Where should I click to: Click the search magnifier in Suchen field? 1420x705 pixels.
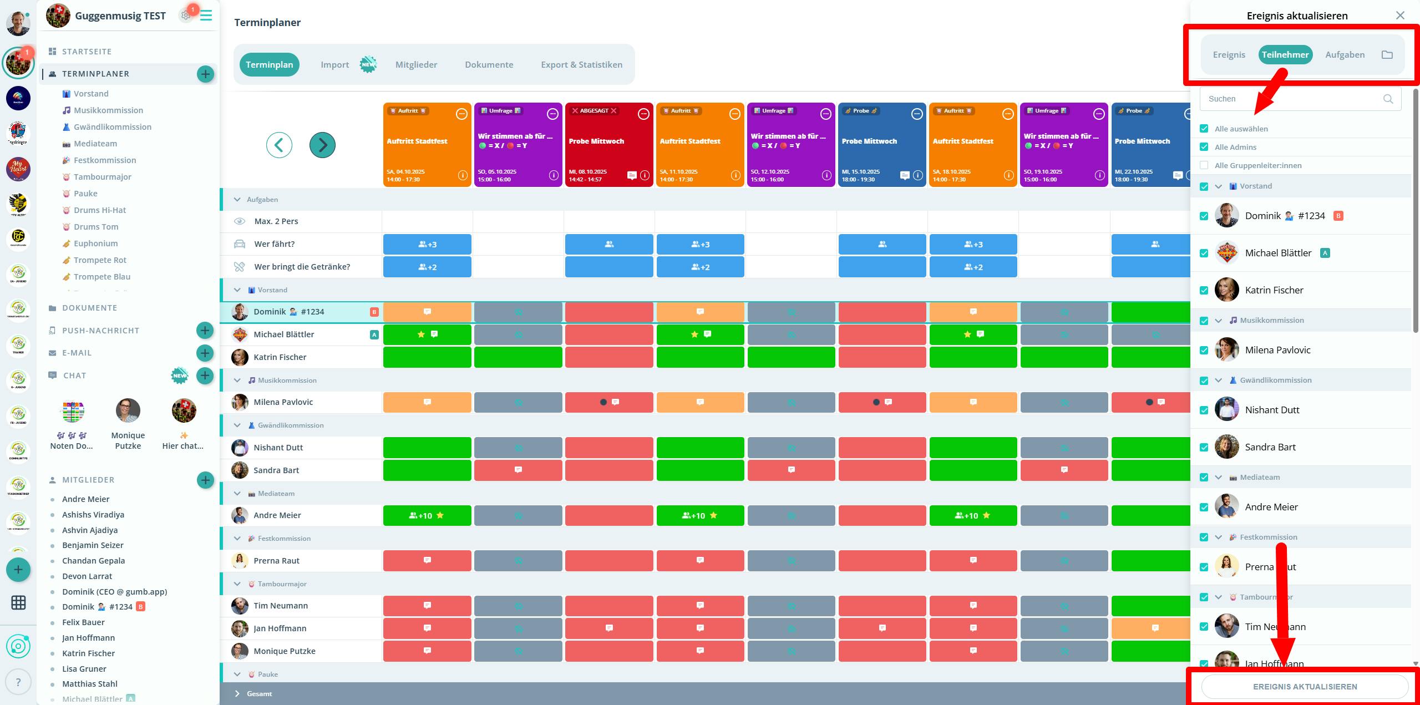pyautogui.click(x=1388, y=99)
